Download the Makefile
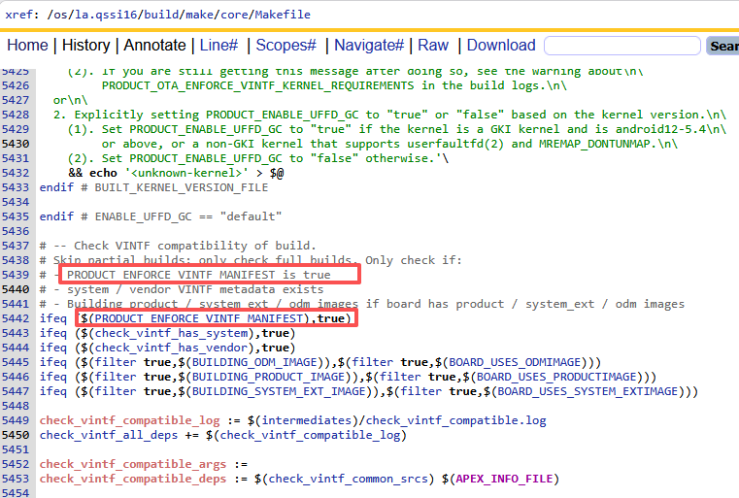Screen dimensions: 739x498 click(x=501, y=46)
